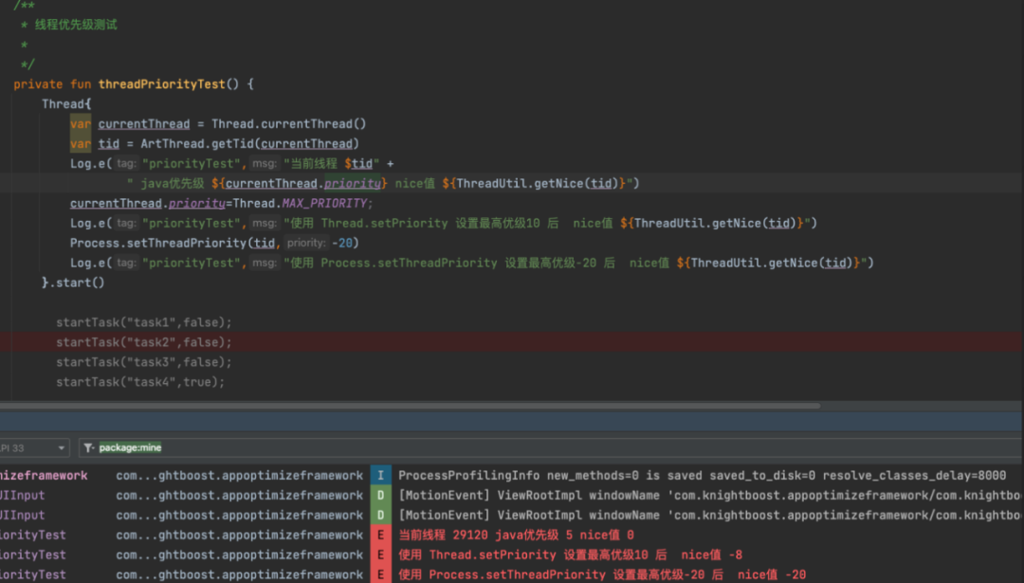Click Error badge on Thread.setPriority log row
Image resolution: width=1024 pixels, height=583 pixels.
379,556
